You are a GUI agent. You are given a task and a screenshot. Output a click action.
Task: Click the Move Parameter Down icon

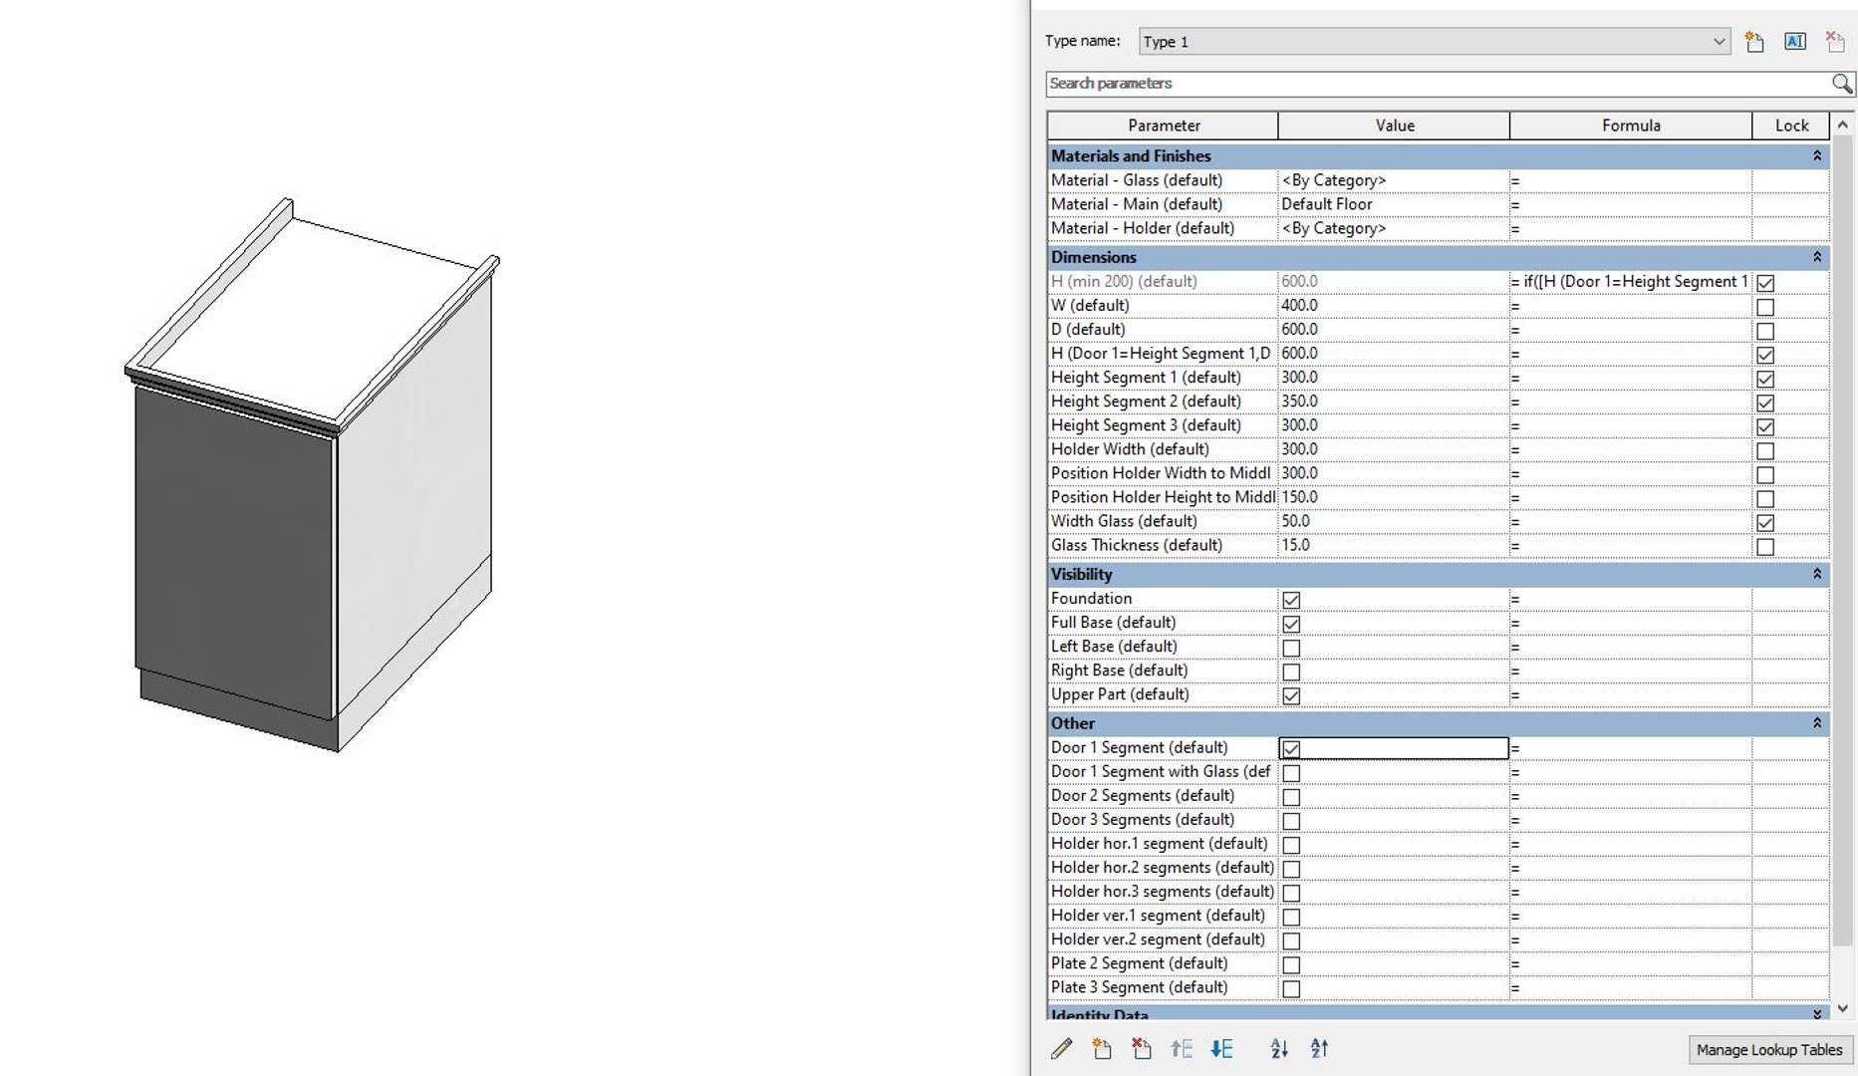pos(1221,1048)
